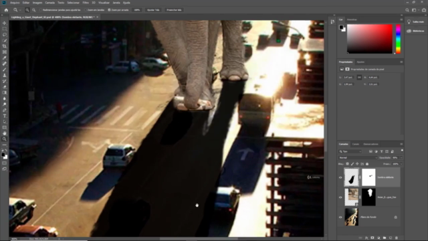Open the workspace switcher icon
This screenshot has width=428, height=241.
tap(414, 10)
